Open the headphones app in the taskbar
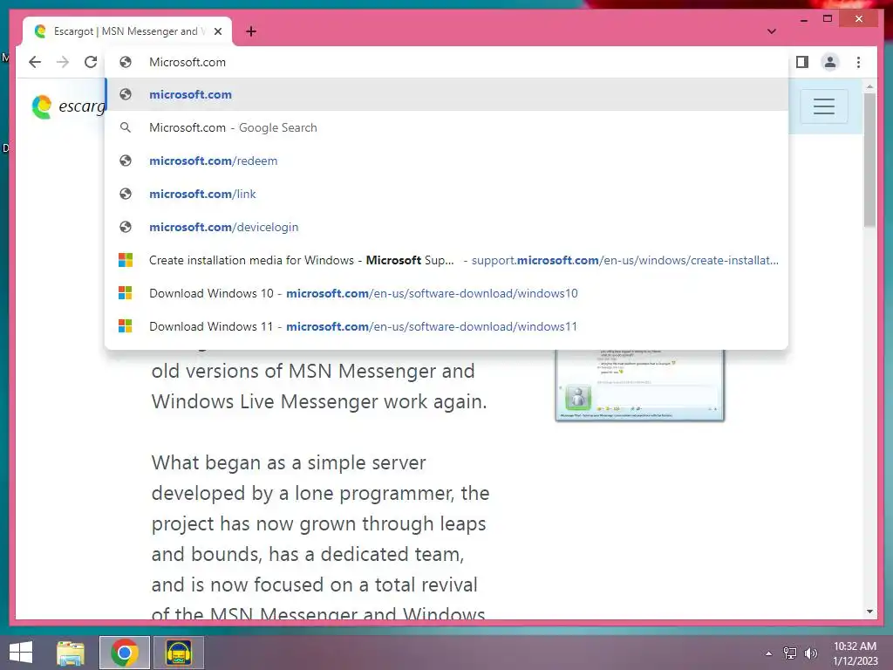Viewport: 893px width, 670px height. pyautogui.click(x=178, y=653)
